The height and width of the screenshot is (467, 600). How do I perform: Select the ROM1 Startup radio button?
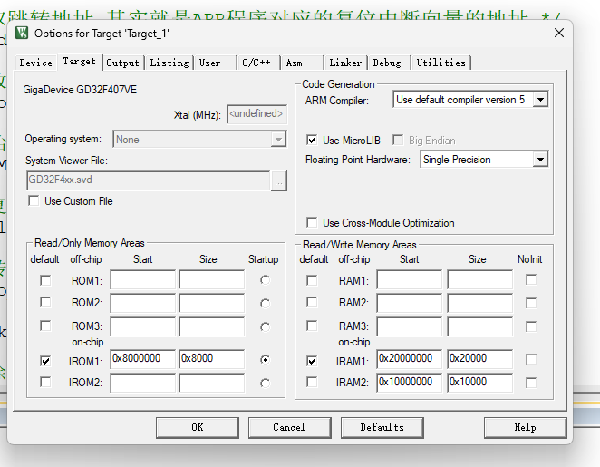click(265, 280)
